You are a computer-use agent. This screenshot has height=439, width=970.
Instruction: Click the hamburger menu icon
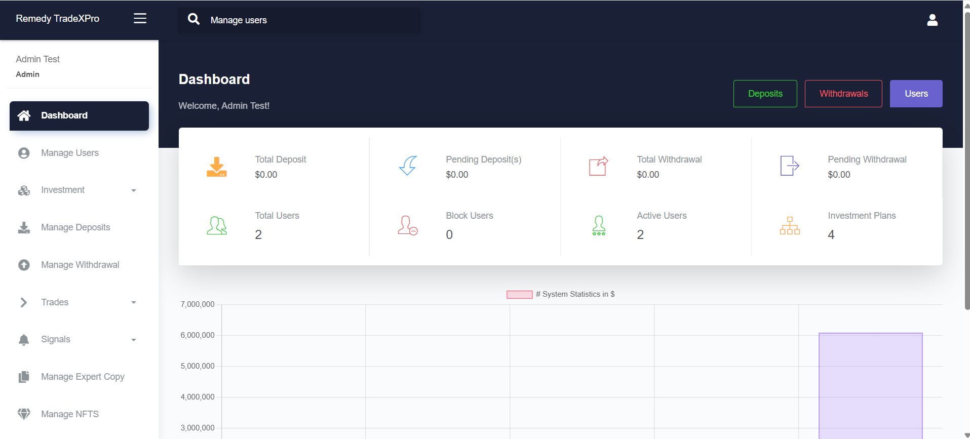click(x=140, y=19)
